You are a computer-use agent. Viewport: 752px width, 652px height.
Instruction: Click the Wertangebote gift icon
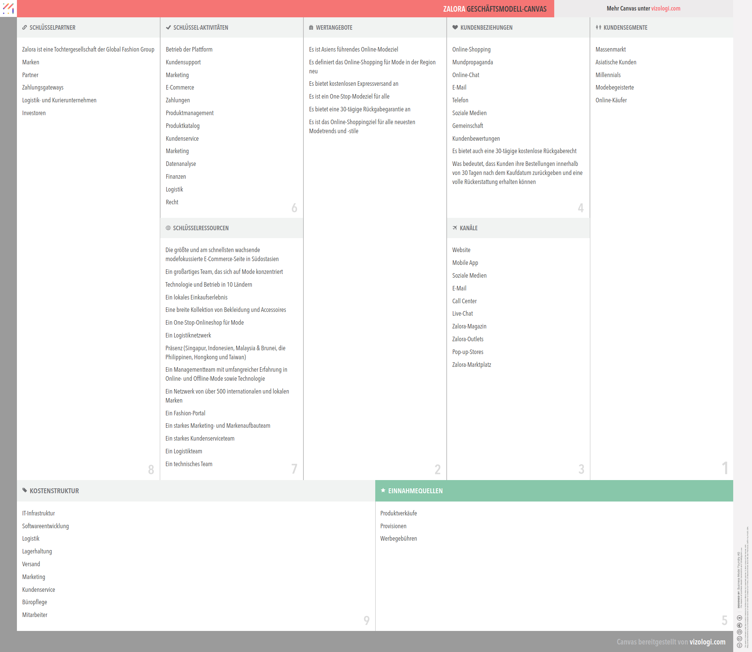click(311, 27)
